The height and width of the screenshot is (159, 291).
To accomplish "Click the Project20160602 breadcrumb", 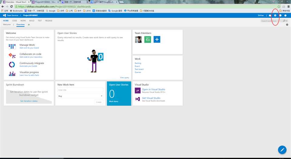I will click(x=30, y=15).
